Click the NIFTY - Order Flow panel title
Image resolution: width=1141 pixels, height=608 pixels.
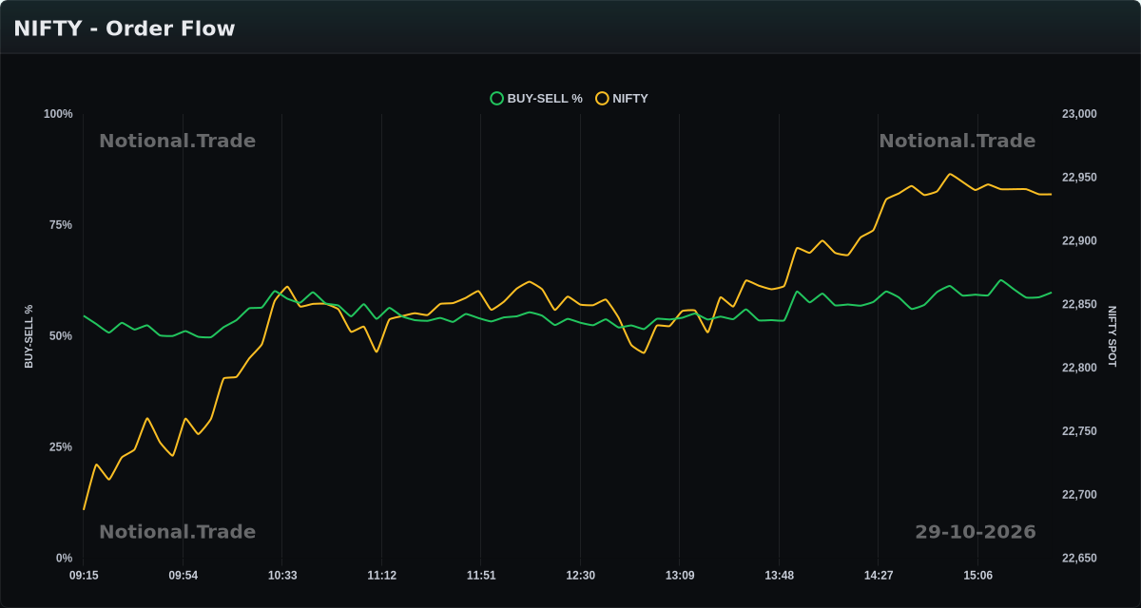tap(125, 28)
